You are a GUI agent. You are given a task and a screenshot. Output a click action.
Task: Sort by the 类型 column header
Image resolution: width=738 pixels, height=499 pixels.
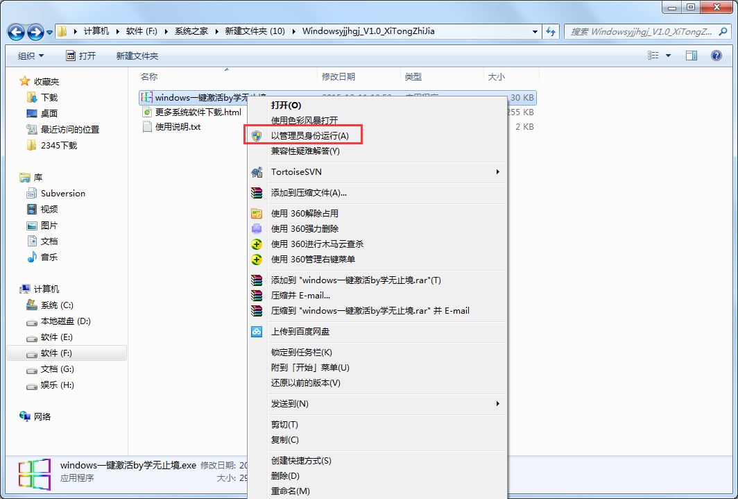pos(413,77)
